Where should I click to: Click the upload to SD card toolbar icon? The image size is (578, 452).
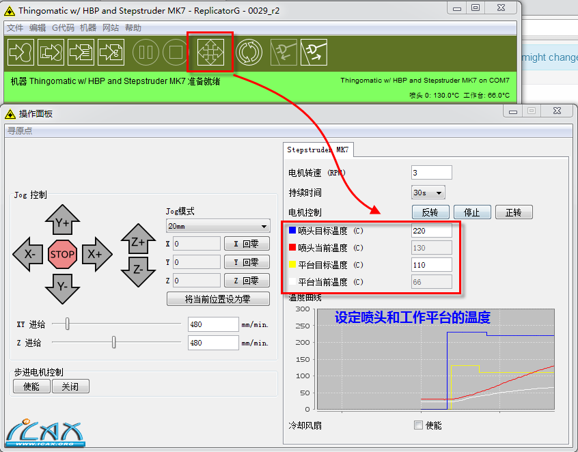pyautogui.click(x=81, y=53)
